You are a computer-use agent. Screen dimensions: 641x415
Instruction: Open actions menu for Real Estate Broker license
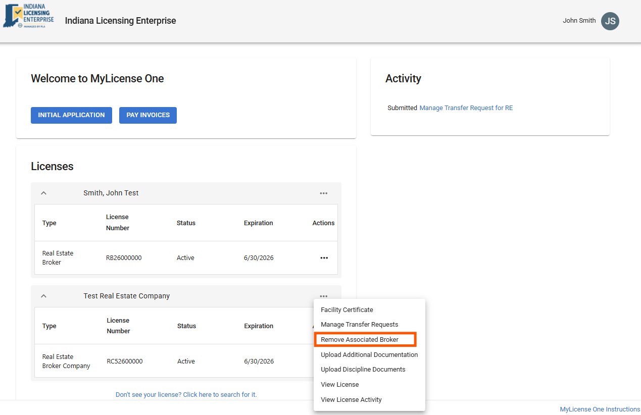324,258
